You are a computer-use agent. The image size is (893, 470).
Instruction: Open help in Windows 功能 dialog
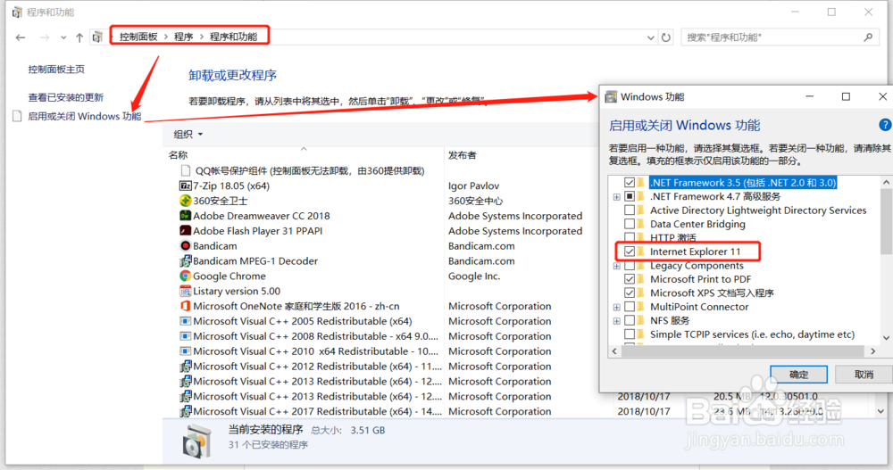885,125
